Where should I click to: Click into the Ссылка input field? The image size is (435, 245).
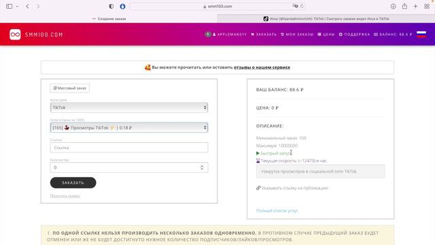[129, 148]
